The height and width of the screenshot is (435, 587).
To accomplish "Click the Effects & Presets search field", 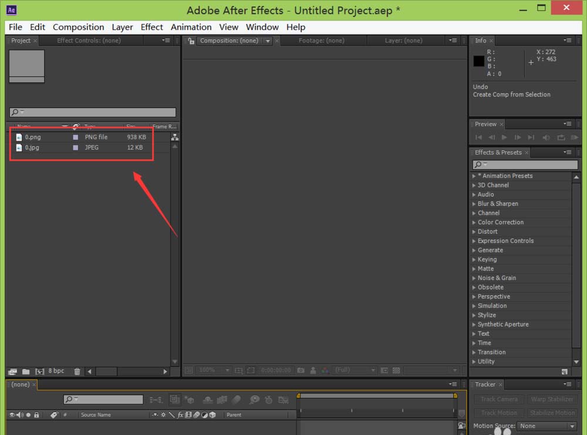I will click(525, 164).
